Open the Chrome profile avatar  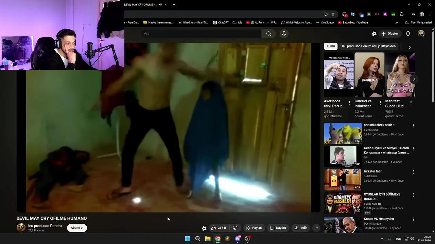pos(422,14)
